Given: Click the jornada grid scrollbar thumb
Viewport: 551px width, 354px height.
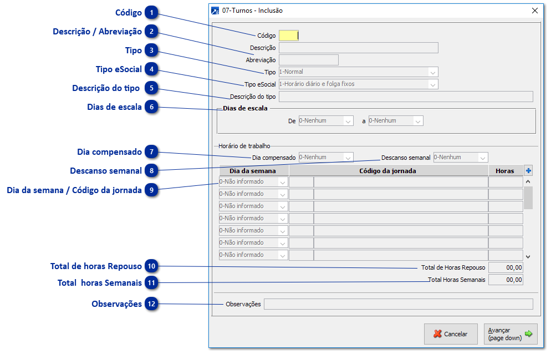Looking at the screenshot, I should tap(528, 198).
